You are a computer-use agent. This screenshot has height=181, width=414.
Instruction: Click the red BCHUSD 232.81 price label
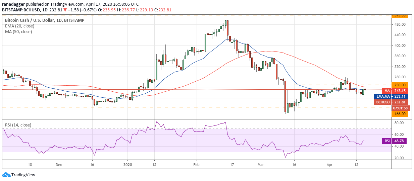coord(391,102)
